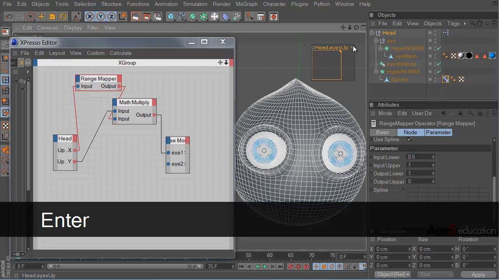
Task: Click the Input Lower value field
Action: [419, 157]
